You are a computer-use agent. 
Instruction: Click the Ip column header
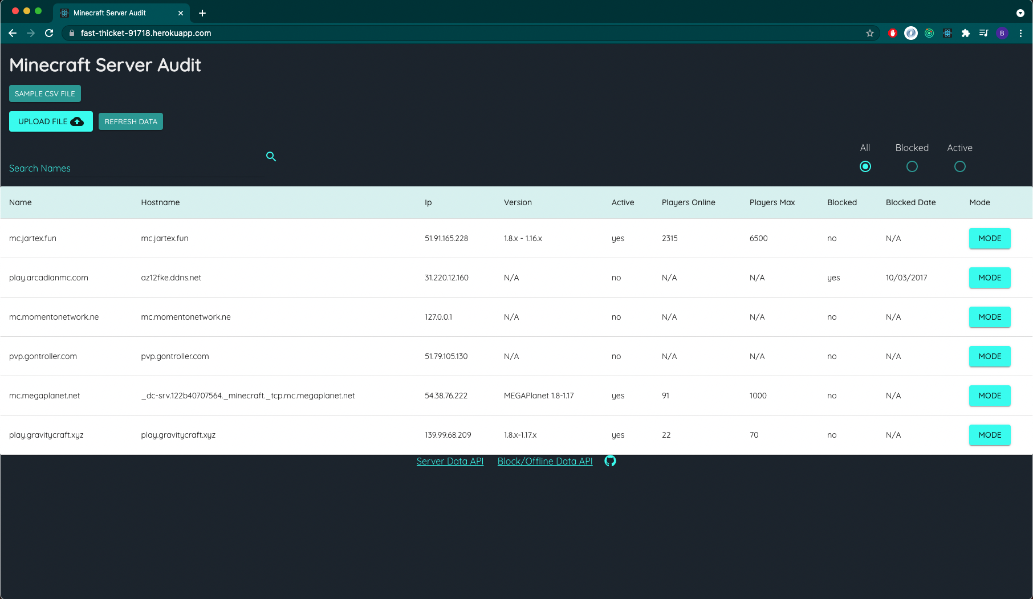click(428, 202)
